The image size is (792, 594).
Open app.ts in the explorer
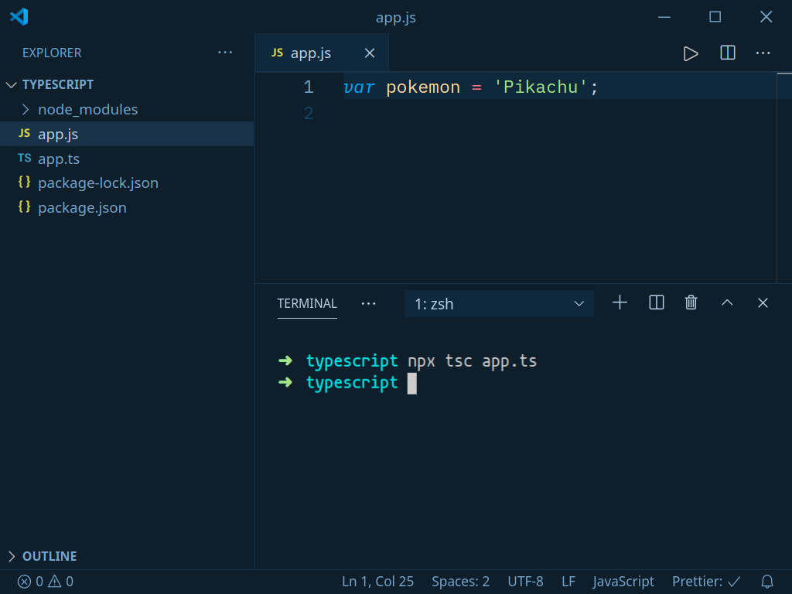coord(128,159)
